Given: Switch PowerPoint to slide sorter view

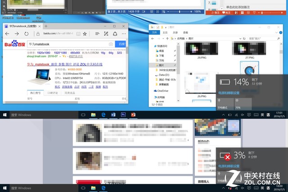Looking at the screenshot, I should point(242,13).
